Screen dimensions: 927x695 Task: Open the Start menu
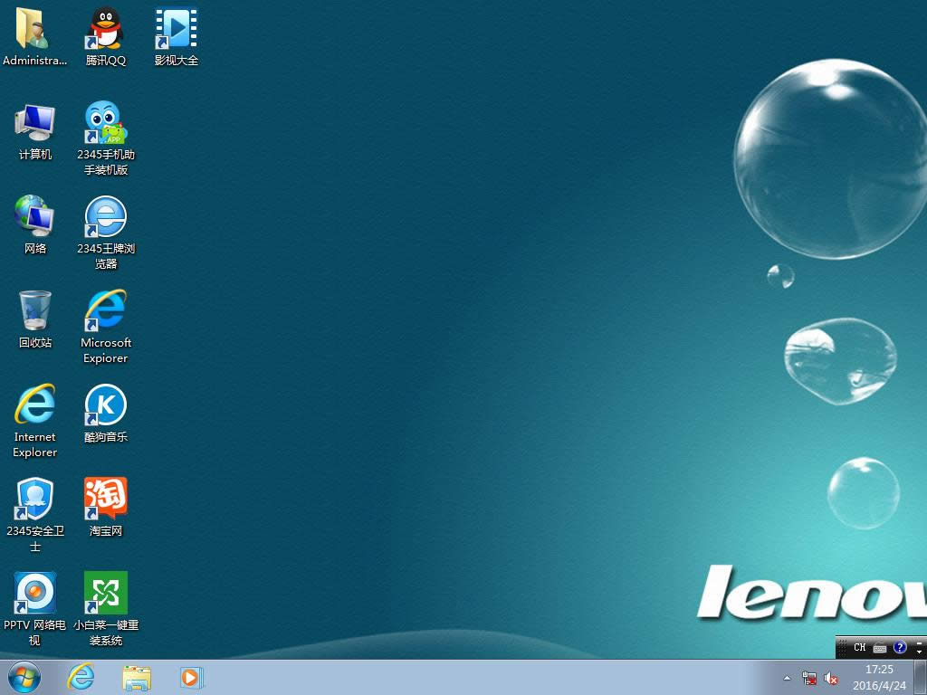(x=24, y=677)
